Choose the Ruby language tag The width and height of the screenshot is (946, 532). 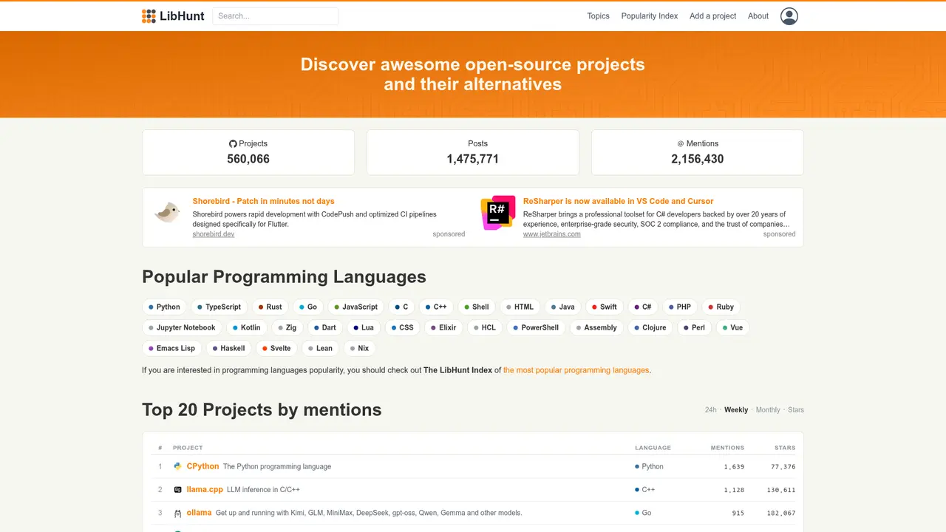pos(721,307)
